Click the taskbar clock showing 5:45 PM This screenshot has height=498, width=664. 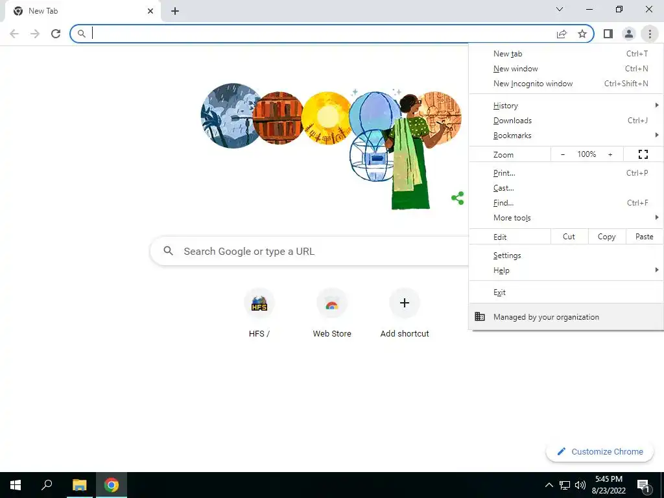coord(609,485)
